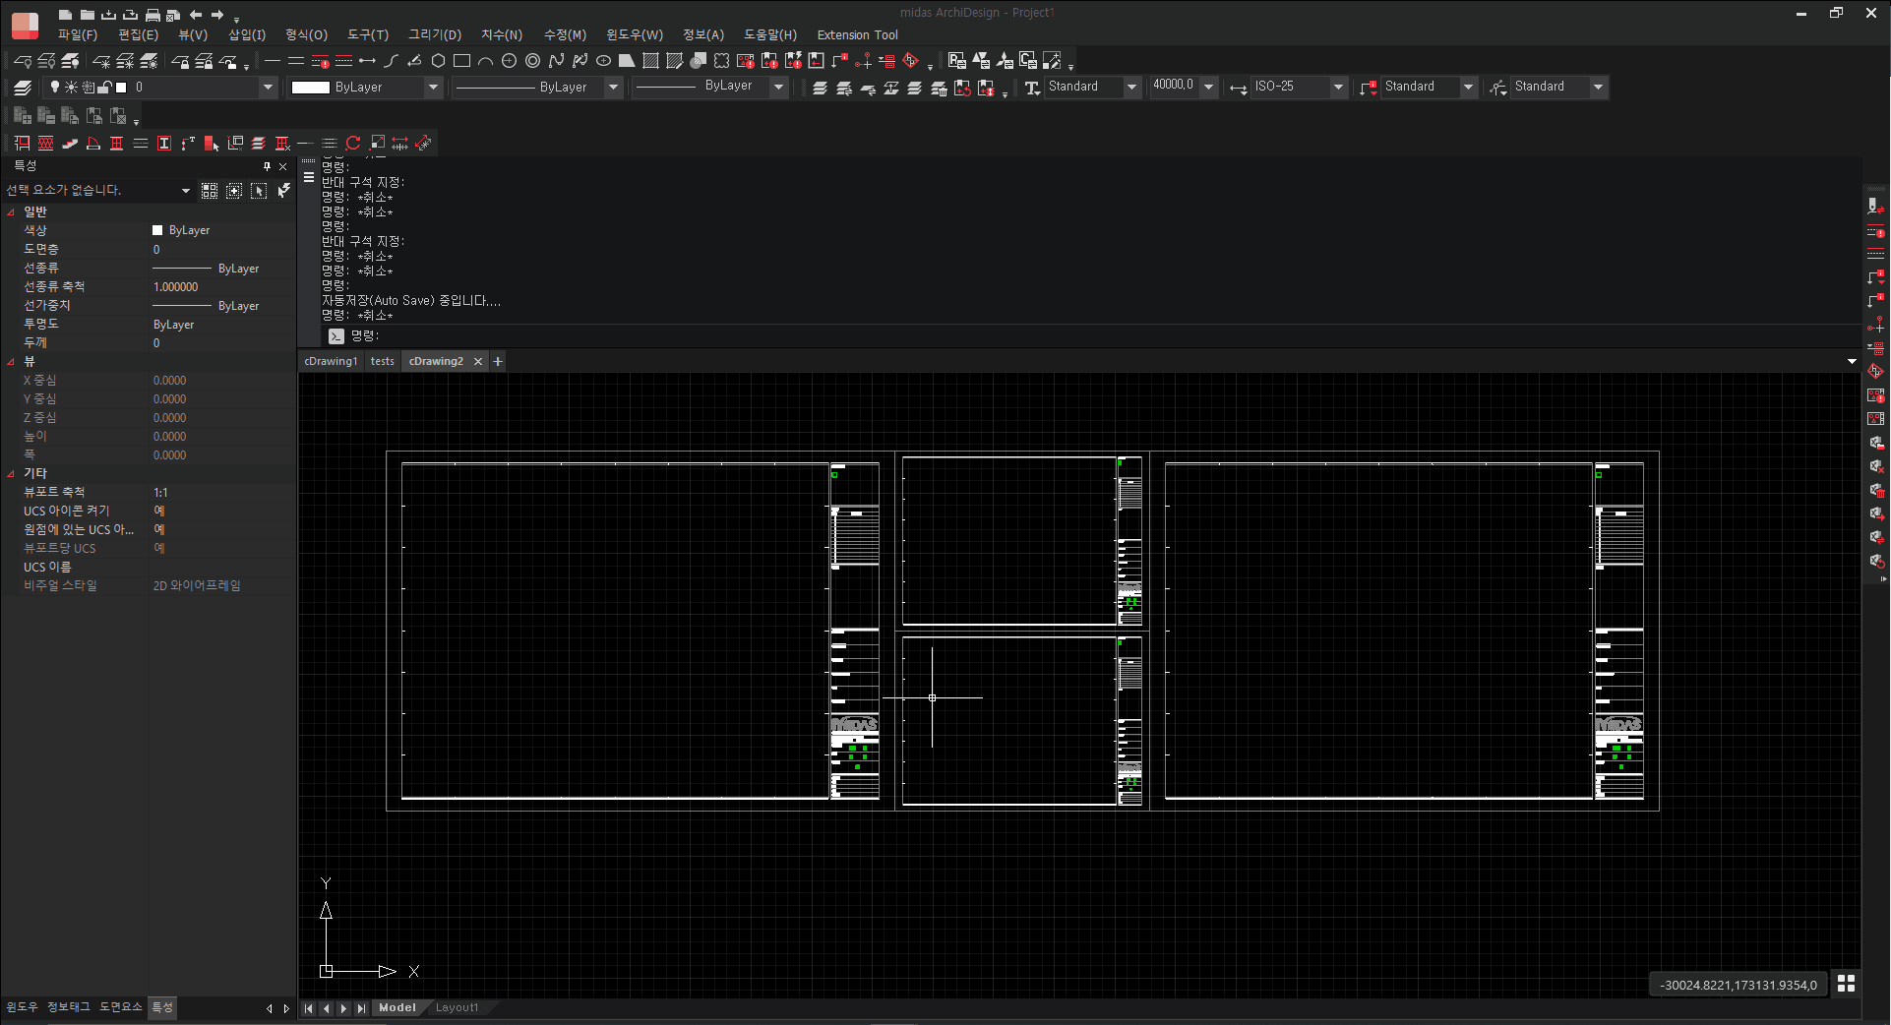Open the ISO-25 dimension style dropdown
Viewport: 1891px width, 1025px height.
[1337, 88]
